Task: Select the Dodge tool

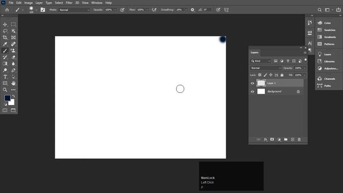Action: click(5, 70)
